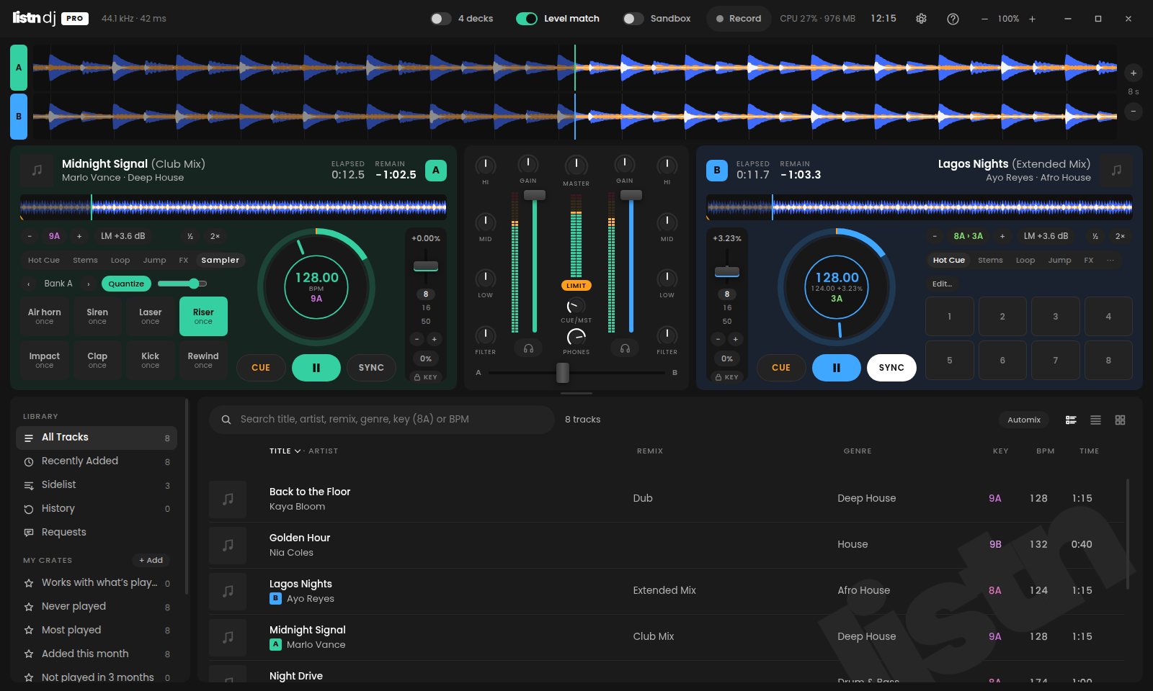Switch library to grid view

pos(1120,420)
